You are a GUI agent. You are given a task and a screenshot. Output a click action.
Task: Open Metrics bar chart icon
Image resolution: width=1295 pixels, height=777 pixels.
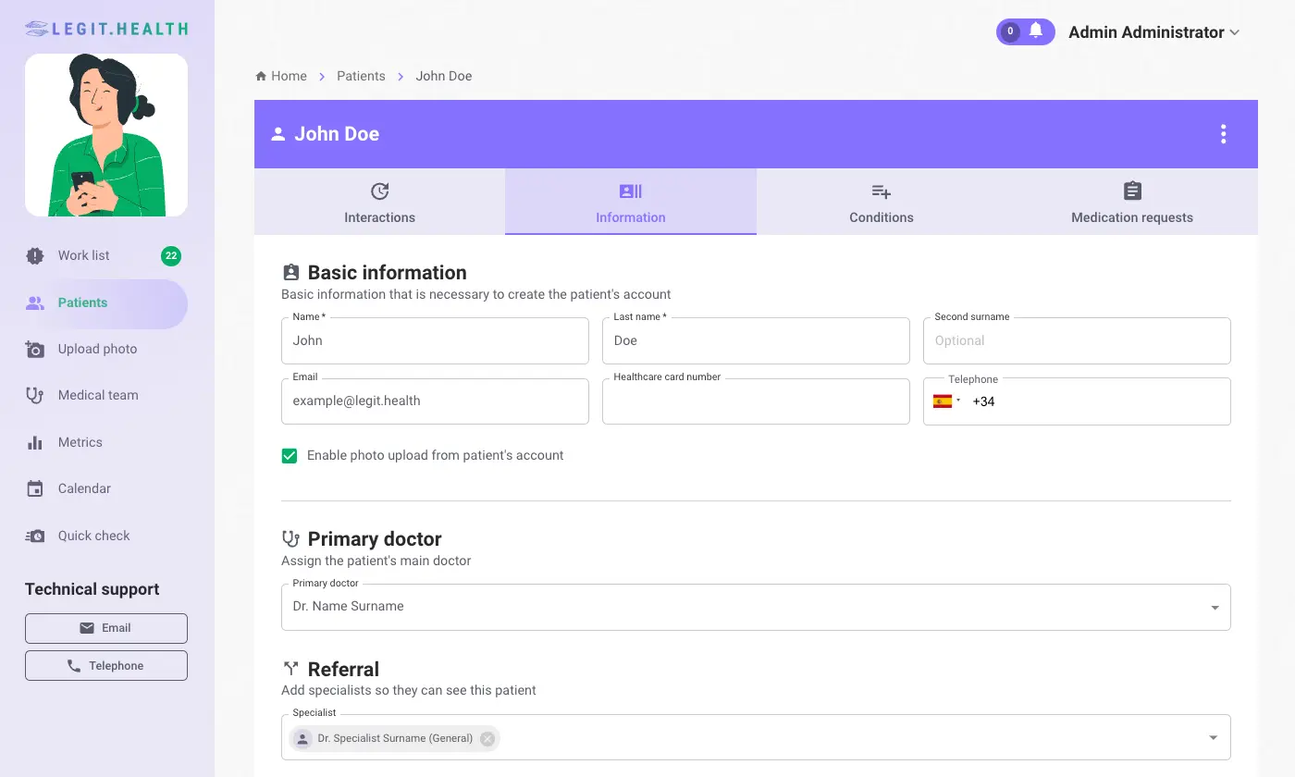tap(35, 442)
